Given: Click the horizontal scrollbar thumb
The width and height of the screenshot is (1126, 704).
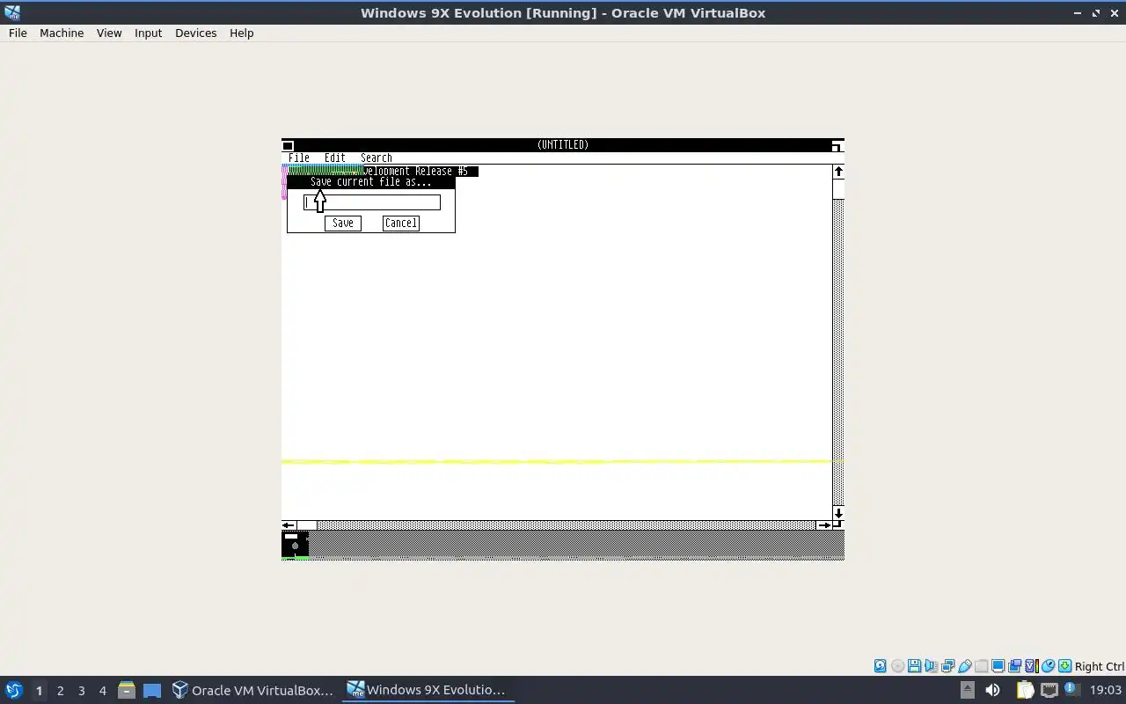Looking at the screenshot, I should click(307, 525).
